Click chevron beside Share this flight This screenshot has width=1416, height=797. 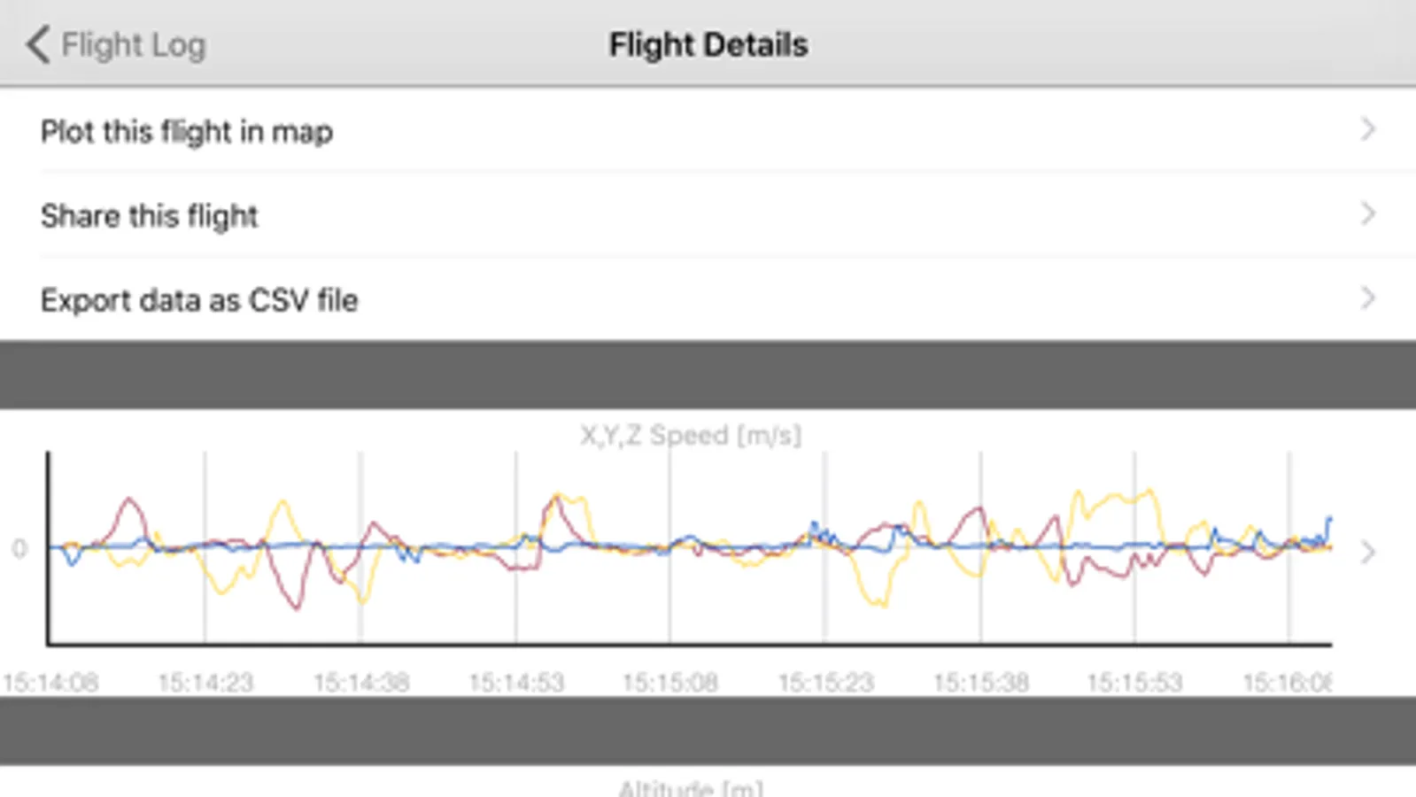(1368, 213)
